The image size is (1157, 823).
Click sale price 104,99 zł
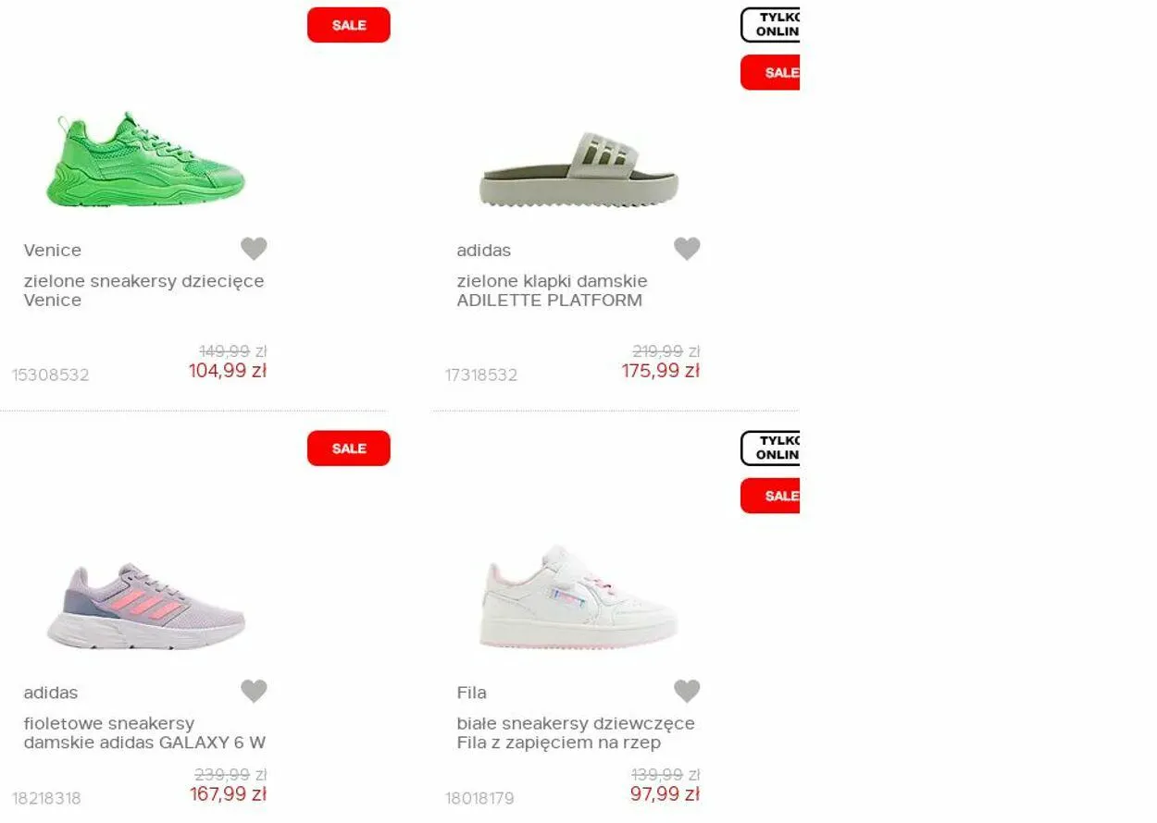click(x=228, y=371)
